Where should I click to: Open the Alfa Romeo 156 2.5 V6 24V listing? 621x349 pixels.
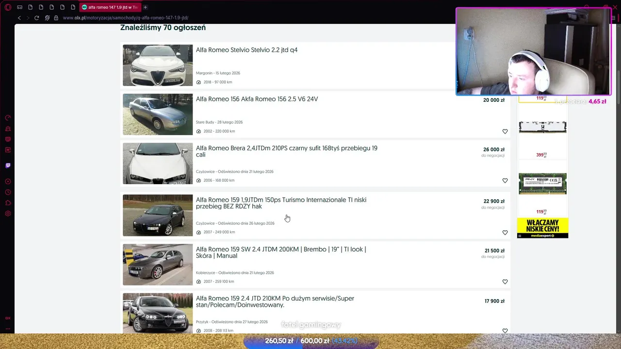pyautogui.click(x=257, y=99)
